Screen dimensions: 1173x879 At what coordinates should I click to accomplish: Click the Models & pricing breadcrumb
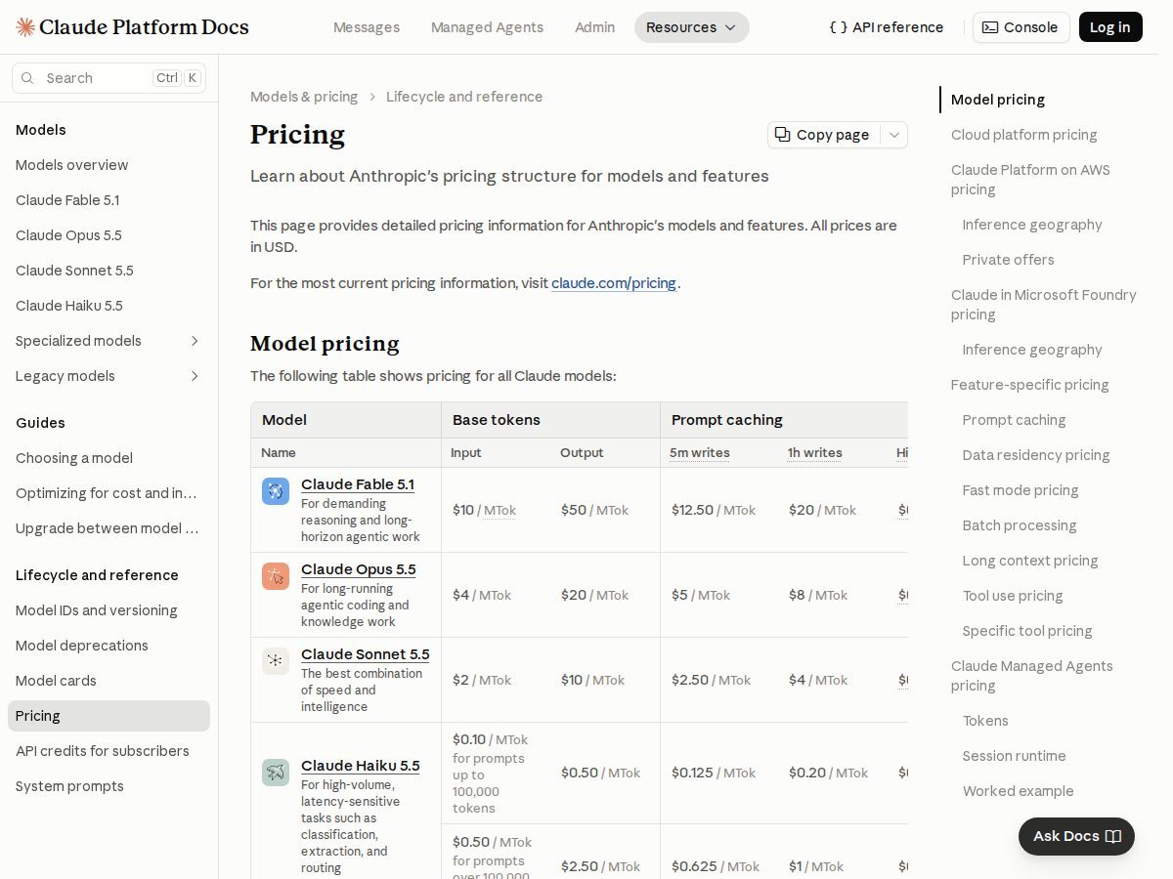tap(304, 97)
